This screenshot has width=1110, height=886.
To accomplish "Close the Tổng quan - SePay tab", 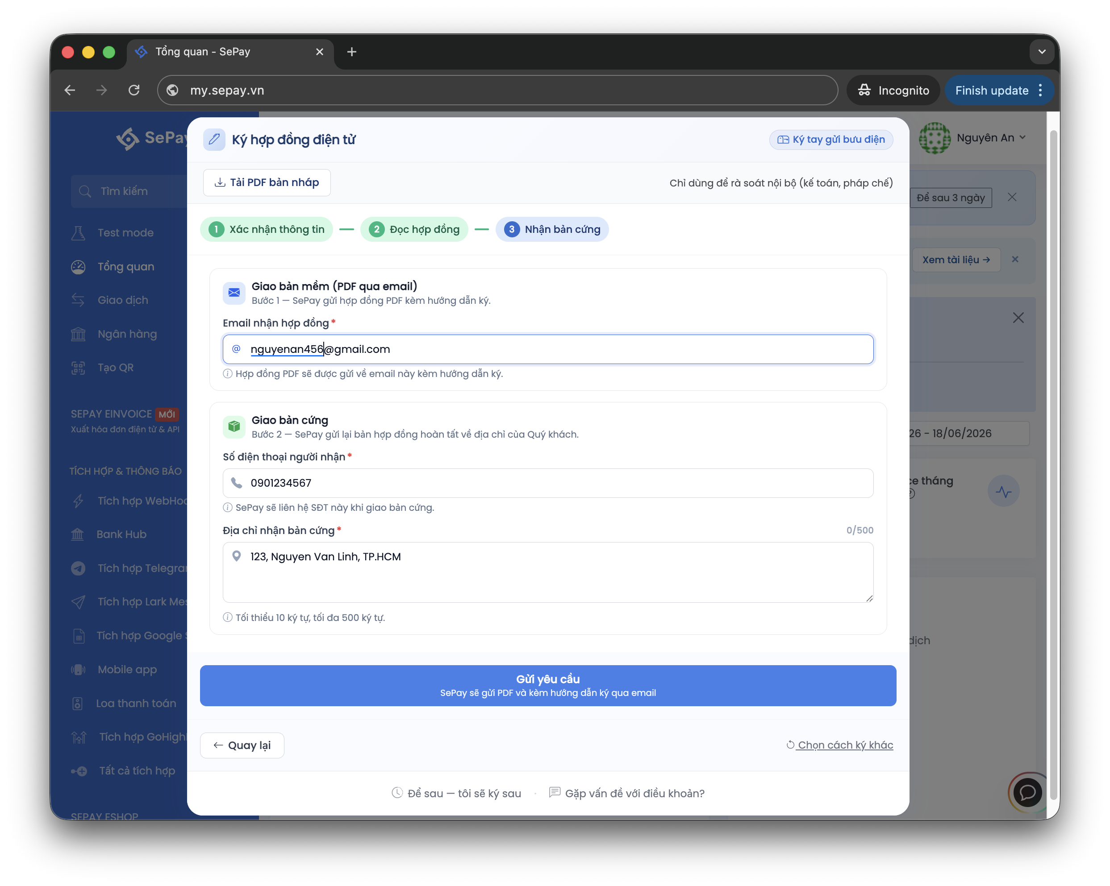I will tap(319, 51).
